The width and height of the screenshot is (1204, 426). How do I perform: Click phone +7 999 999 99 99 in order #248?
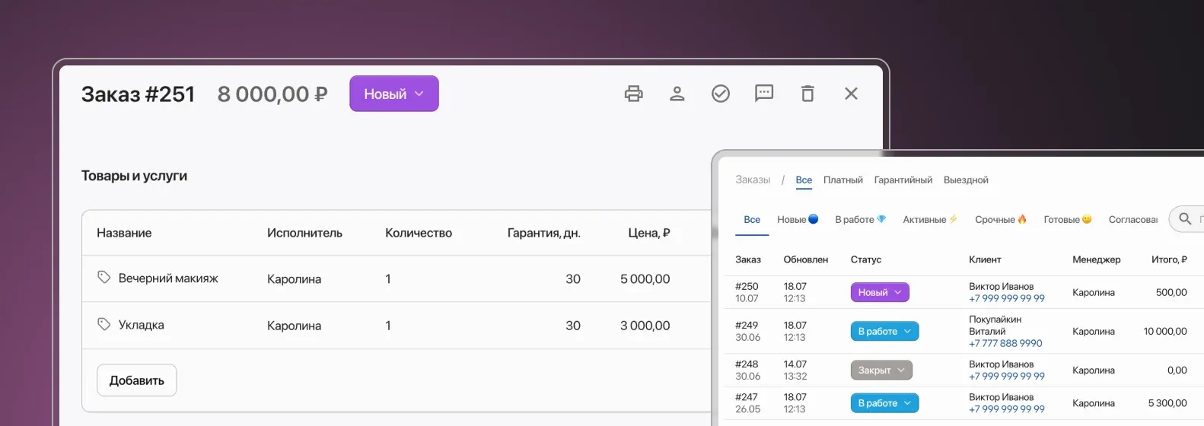click(x=1006, y=376)
